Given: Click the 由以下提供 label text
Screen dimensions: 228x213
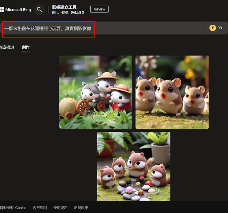Looking at the screenshot, I should pyautogui.click(x=60, y=12).
